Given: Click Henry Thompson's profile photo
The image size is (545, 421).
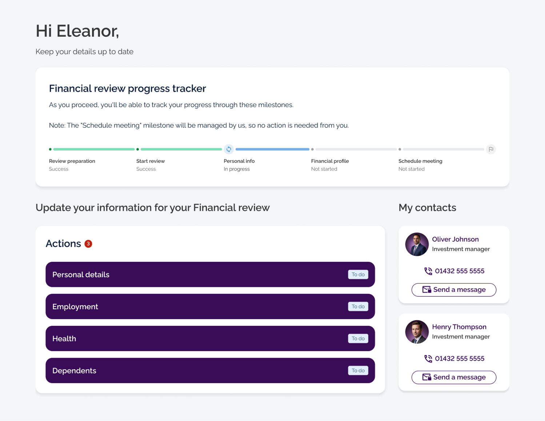Looking at the screenshot, I should [417, 332].
